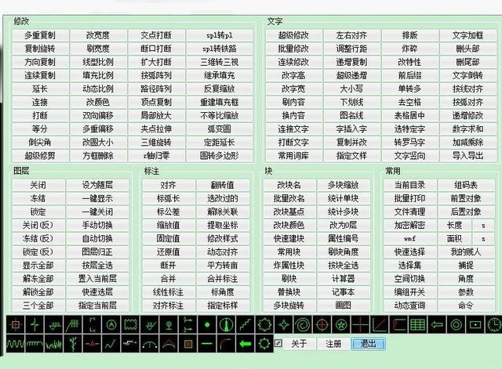This screenshot has width=502, height=369.
Task: Choose the circled star icon
Action: (x=341, y=325)
